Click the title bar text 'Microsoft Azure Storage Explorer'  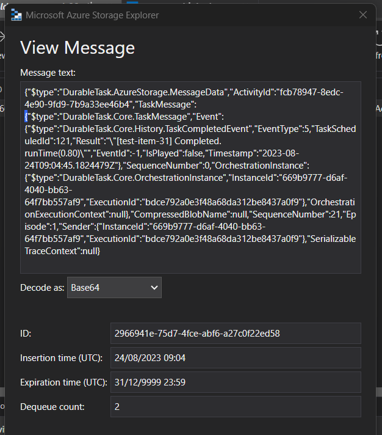point(92,15)
